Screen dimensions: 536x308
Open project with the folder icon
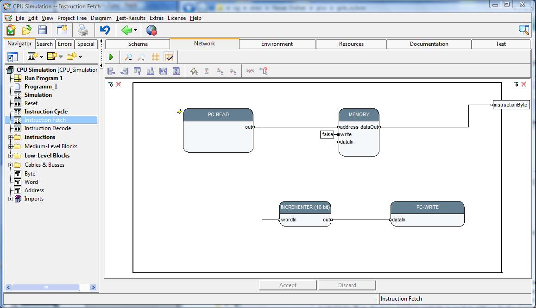point(27,30)
